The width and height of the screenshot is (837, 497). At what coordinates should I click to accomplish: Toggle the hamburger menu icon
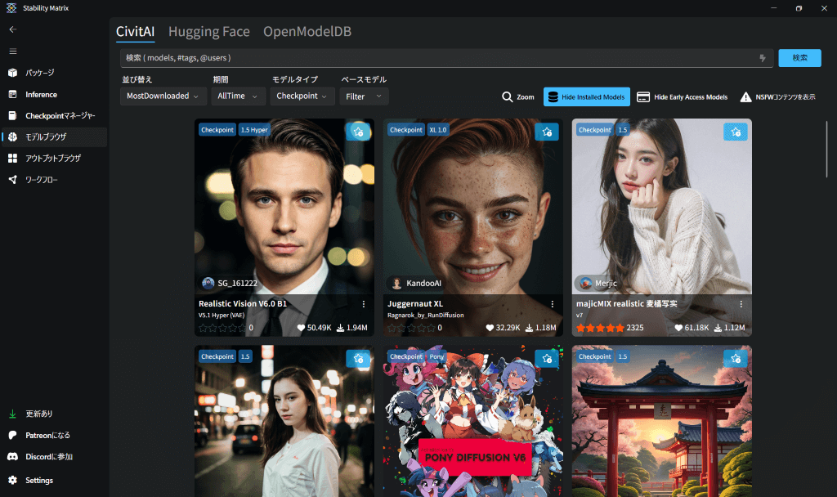[12, 51]
